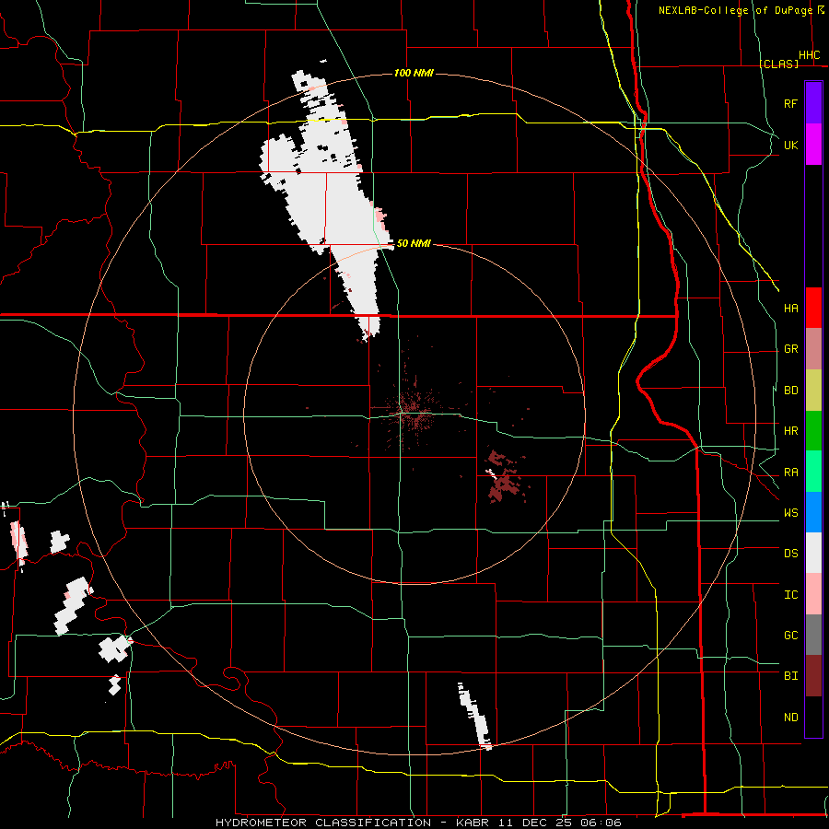Click the BD yellow legend color block

[813, 390]
